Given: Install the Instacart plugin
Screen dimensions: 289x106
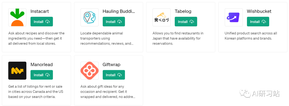Looking at the screenshot, I should coord(42,22).
